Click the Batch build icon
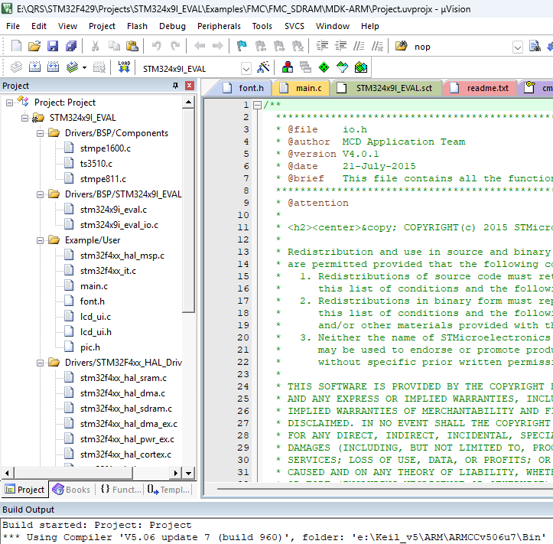 pos(72,67)
